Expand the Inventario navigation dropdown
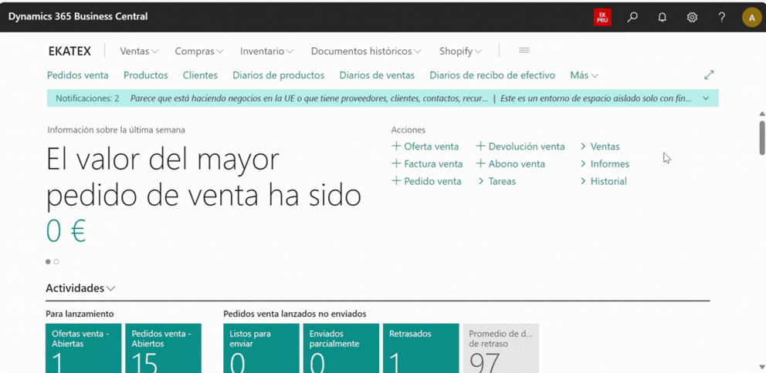 pyautogui.click(x=266, y=52)
